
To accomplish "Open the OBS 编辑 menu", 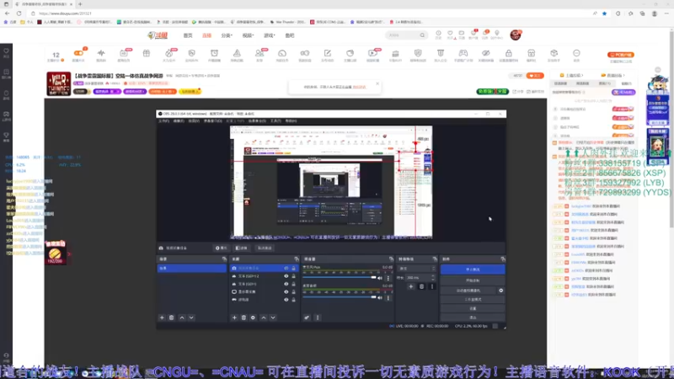I will tap(179, 121).
